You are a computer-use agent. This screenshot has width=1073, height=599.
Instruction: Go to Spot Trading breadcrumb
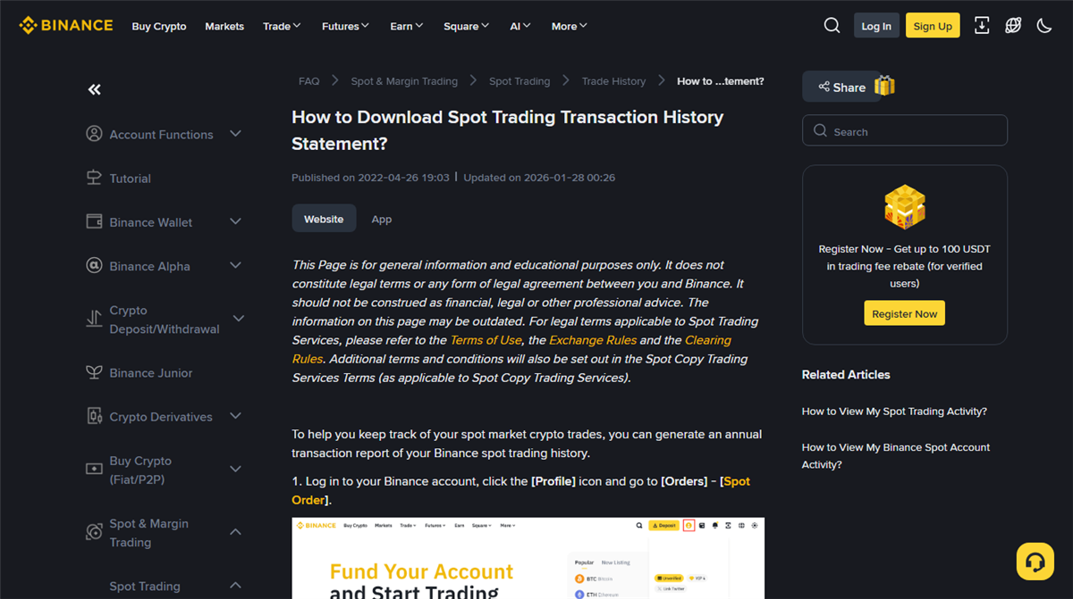point(520,81)
